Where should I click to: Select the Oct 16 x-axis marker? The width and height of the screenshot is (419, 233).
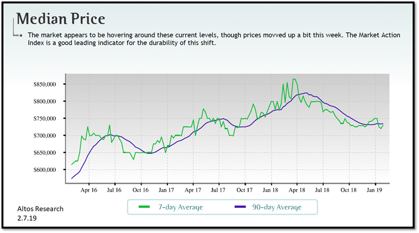(140, 190)
